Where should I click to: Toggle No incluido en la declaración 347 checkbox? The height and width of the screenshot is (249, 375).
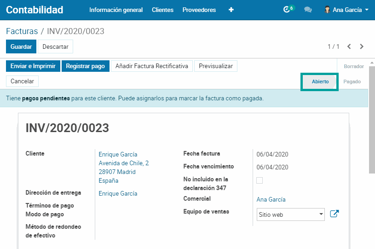pos(260,180)
